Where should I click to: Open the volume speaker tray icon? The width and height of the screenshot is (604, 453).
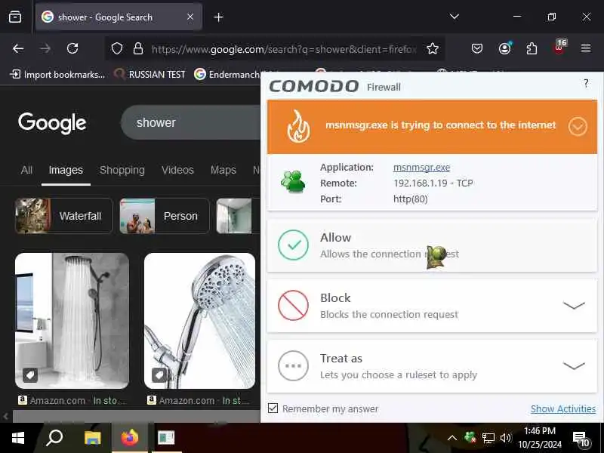[505, 438]
